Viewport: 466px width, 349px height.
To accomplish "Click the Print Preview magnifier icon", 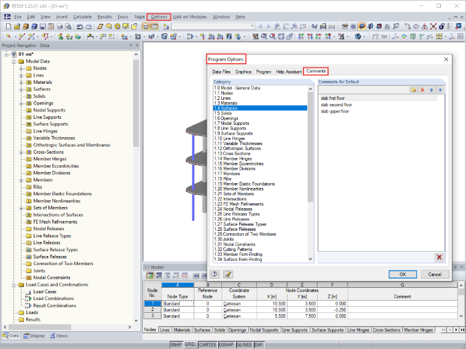I will 68,27.
